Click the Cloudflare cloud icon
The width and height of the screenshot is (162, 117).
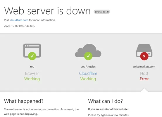pos(88,50)
